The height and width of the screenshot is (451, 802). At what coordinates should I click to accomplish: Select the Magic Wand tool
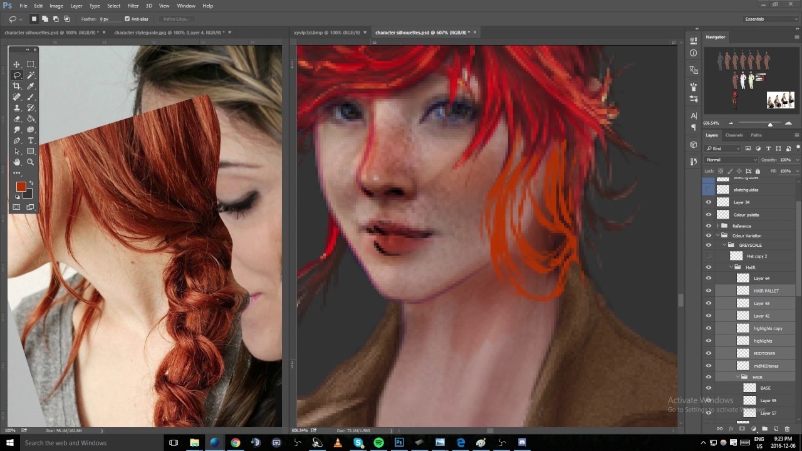pyautogui.click(x=30, y=75)
